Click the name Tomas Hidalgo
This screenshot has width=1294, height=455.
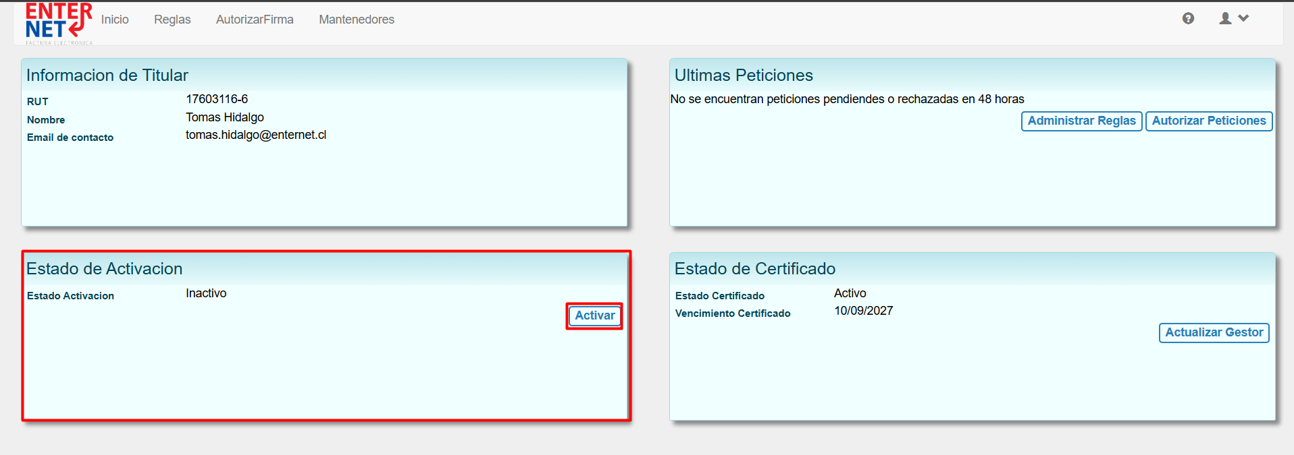(x=225, y=117)
